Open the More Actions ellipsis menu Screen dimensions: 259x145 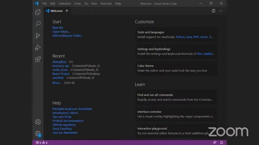click(221, 11)
